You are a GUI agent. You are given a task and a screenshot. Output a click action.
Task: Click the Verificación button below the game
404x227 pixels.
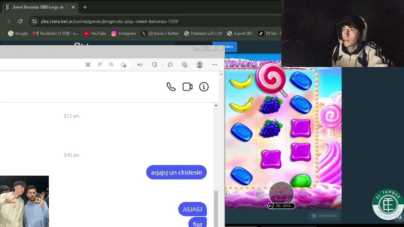click(x=324, y=216)
